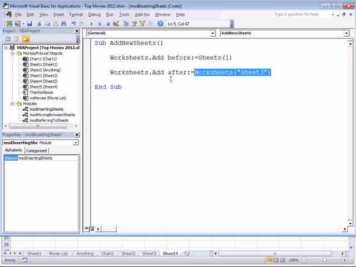Close the Project - VBAProject panel
Image resolution: width=356 pixels, height=267 pixels.
pyautogui.click(x=77, y=31)
